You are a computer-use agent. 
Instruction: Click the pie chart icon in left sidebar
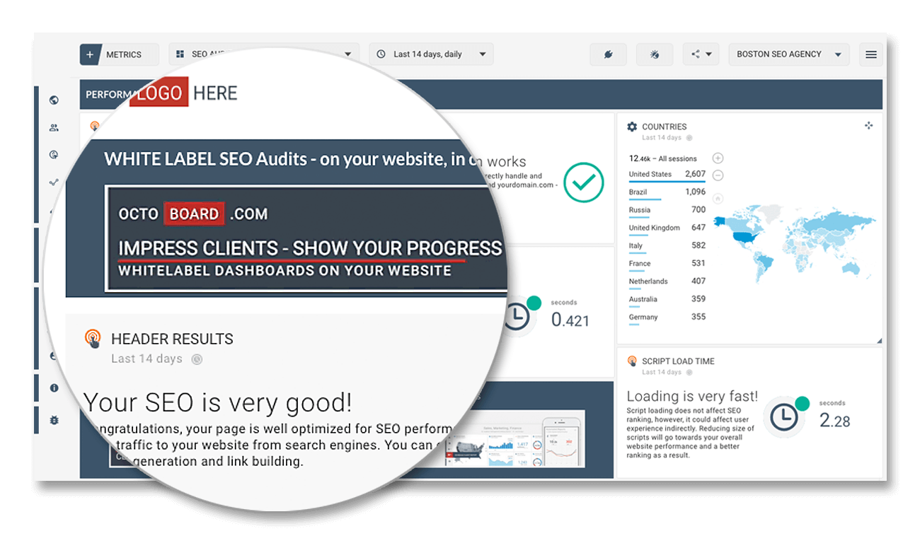(54, 155)
